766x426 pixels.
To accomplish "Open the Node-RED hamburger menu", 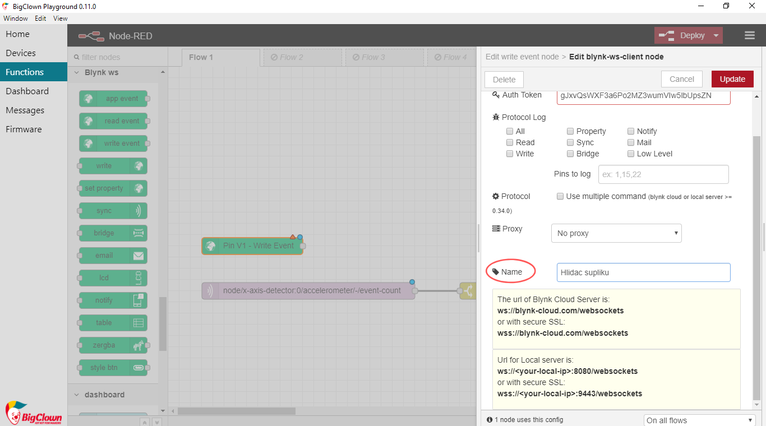I will tap(750, 35).
